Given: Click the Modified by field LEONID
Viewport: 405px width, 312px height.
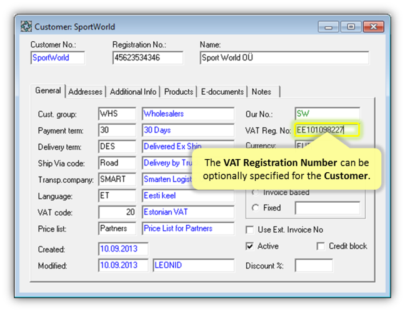Looking at the screenshot, I should click(x=194, y=265).
